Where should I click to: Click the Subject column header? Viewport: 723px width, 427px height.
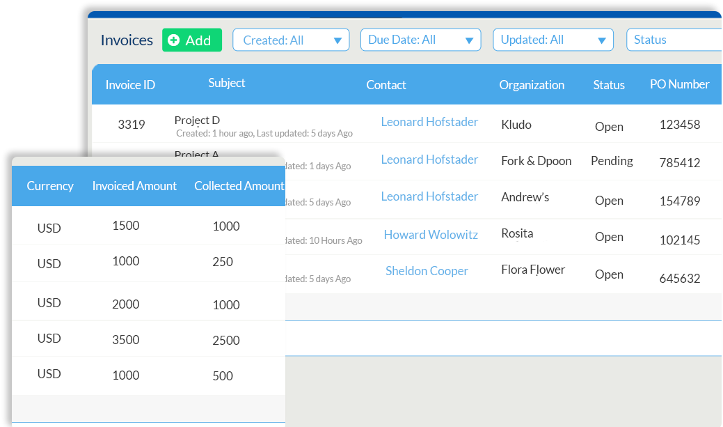(226, 82)
